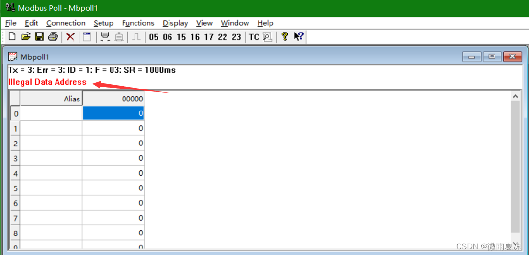Click the yellow question mark About icon
This screenshot has width=529, height=255.
(285, 36)
